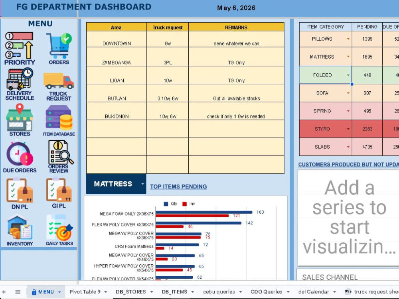The height and width of the screenshot is (299, 399).
Task: Select the 'Out all available stocks' remark
Action: (236, 93)
